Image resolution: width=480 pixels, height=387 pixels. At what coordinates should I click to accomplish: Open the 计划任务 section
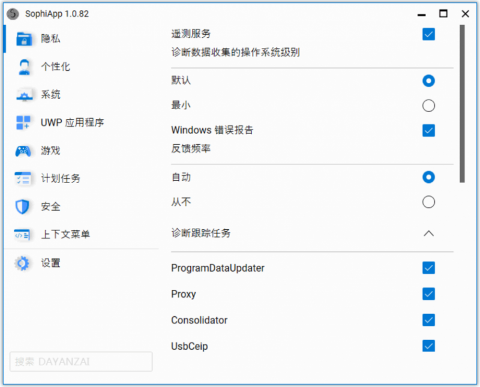pos(81,178)
